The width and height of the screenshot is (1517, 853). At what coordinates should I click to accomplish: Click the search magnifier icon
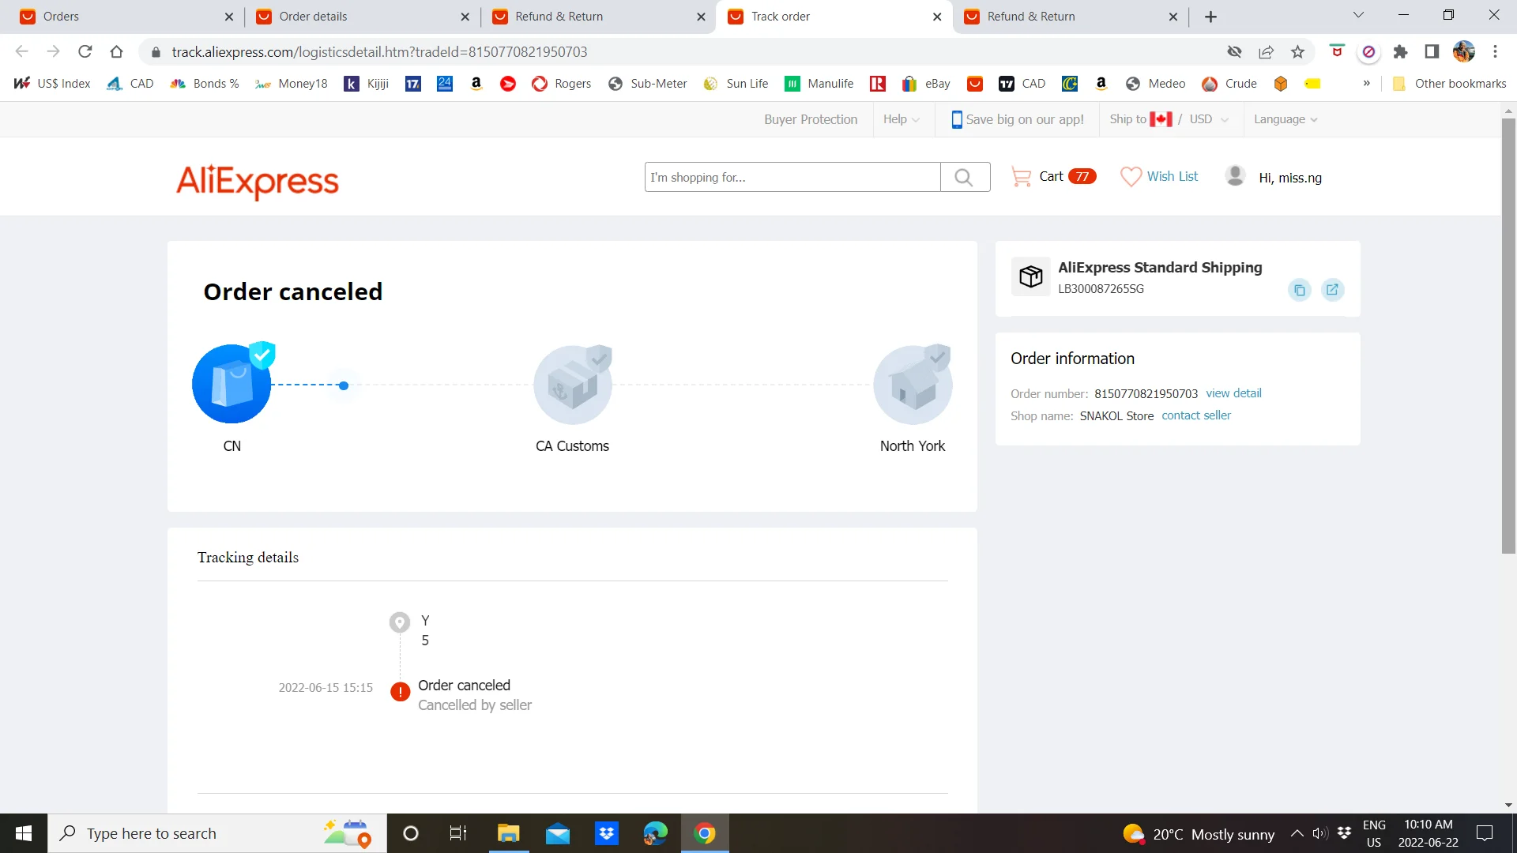click(x=964, y=177)
